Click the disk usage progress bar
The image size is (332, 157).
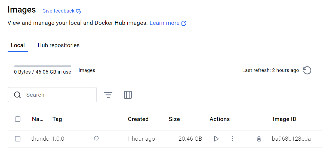click(x=42, y=66)
